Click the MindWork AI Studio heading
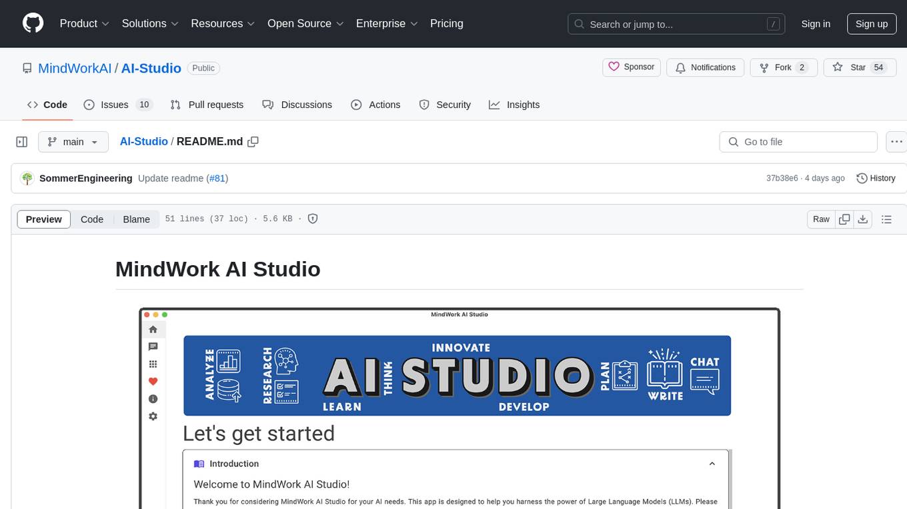 [x=218, y=268]
